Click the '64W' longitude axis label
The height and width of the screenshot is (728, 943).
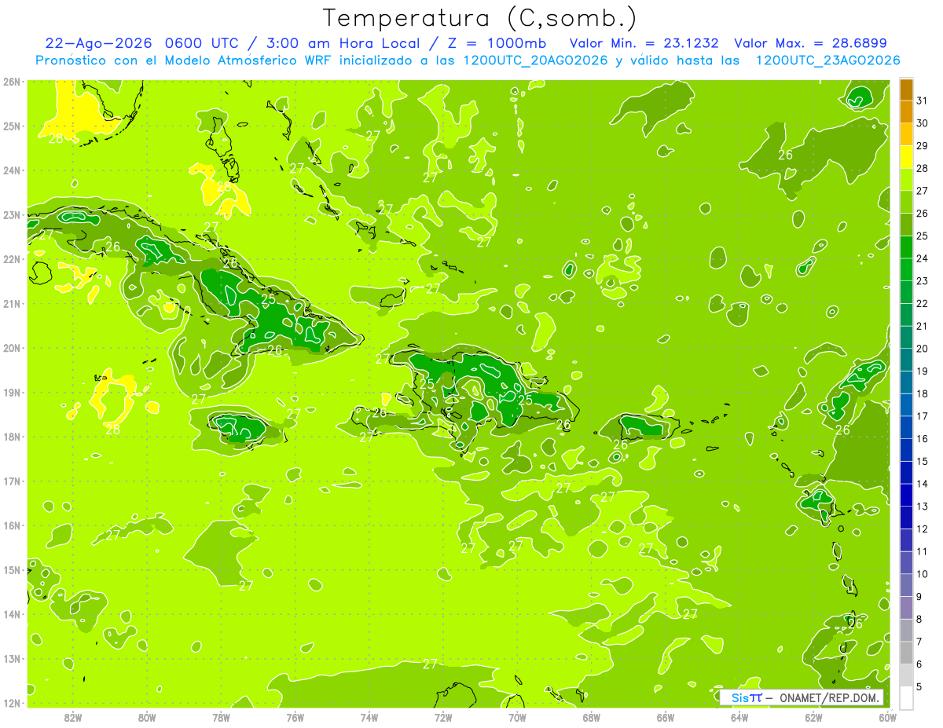[x=739, y=717]
